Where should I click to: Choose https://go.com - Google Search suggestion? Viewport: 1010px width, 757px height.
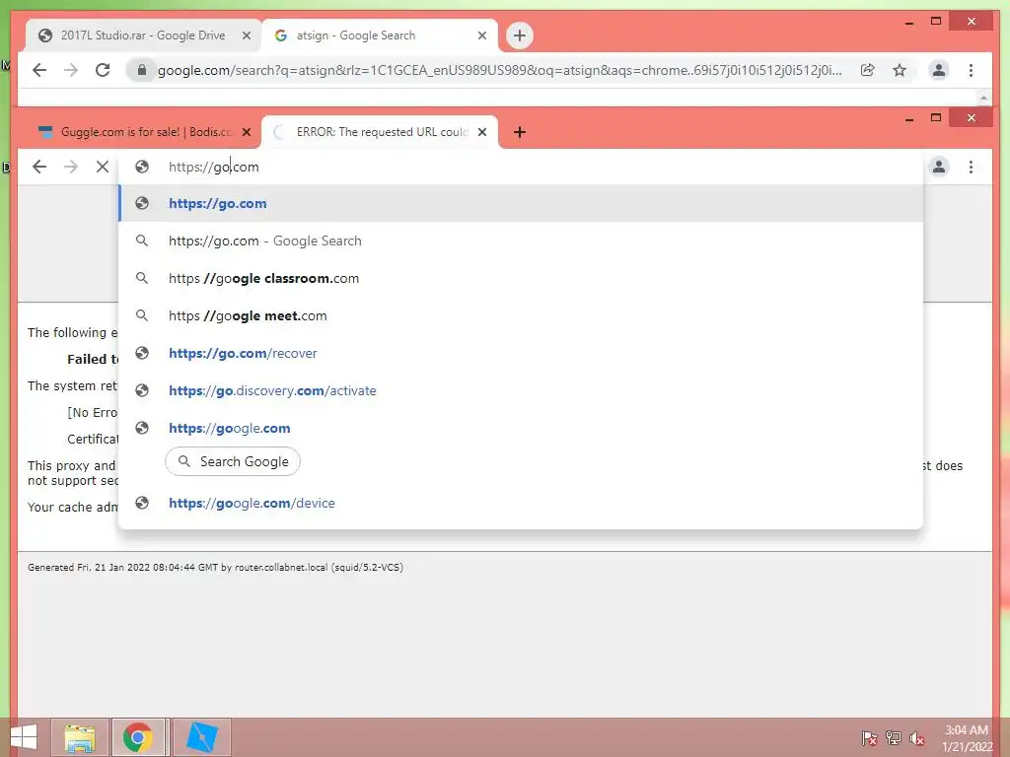click(x=521, y=241)
